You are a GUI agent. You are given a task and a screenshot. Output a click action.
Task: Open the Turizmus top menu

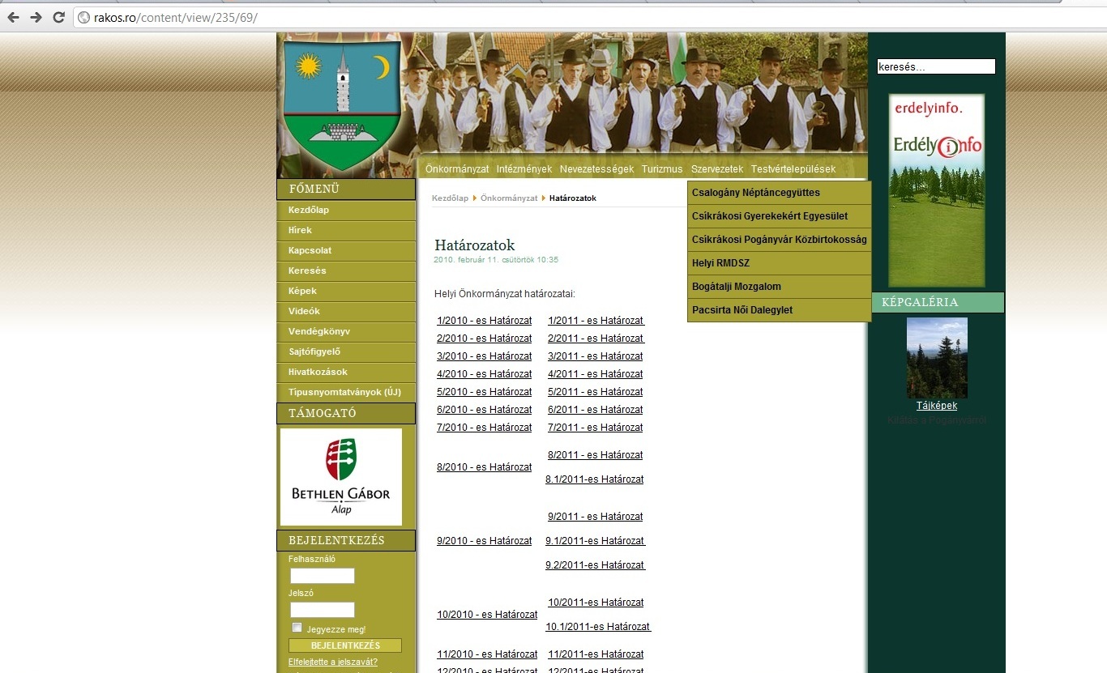[x=662, y=169]
